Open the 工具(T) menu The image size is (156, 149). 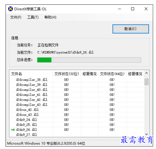33,17
